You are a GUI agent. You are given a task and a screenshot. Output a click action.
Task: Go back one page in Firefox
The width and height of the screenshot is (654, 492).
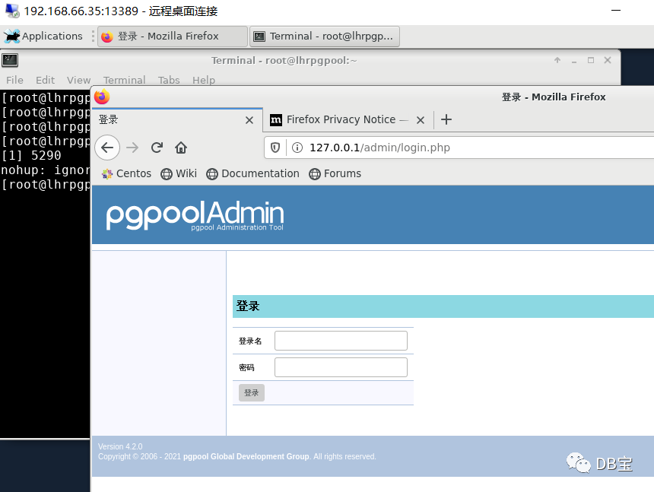(107, 148)
